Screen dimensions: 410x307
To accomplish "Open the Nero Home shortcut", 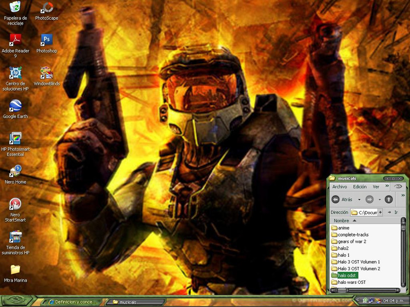I will pyautogui.click(x=15, y=175).
